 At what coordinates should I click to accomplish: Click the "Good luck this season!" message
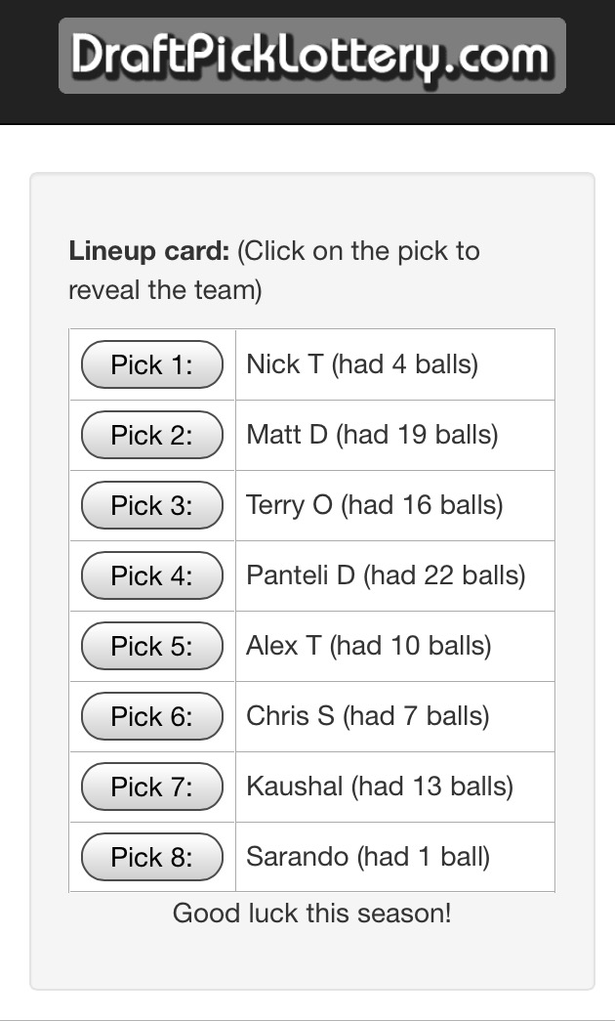coord(311,914)
